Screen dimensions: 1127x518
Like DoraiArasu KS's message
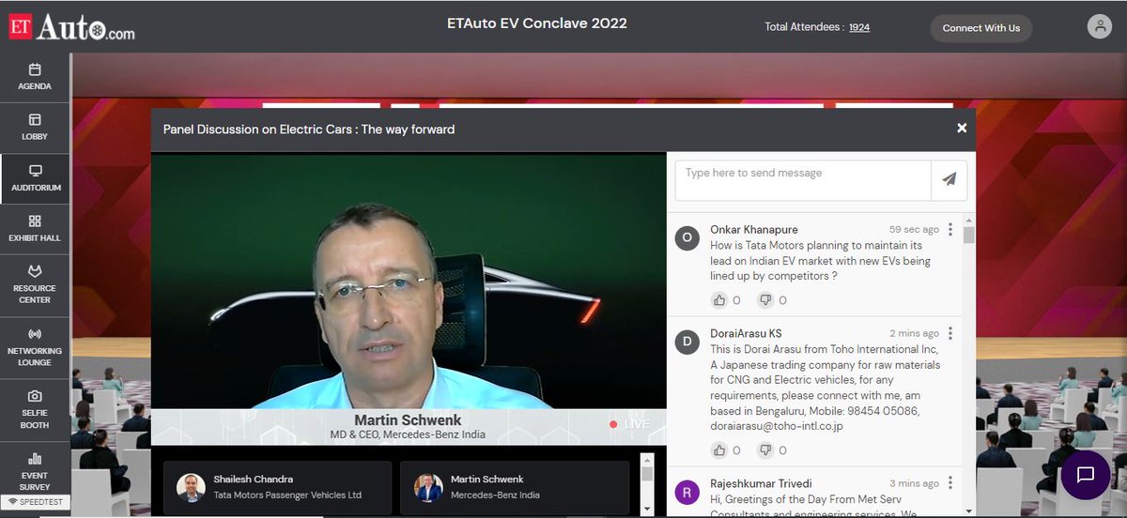pyautogui.click(x=719, y=450)
